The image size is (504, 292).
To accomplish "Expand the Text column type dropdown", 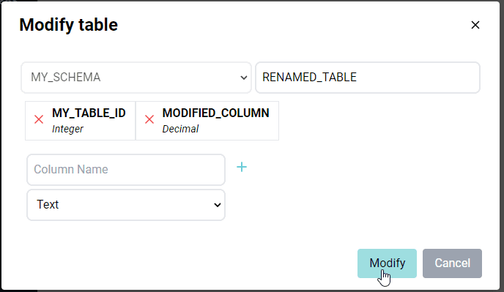I will (x=126, y=205).
